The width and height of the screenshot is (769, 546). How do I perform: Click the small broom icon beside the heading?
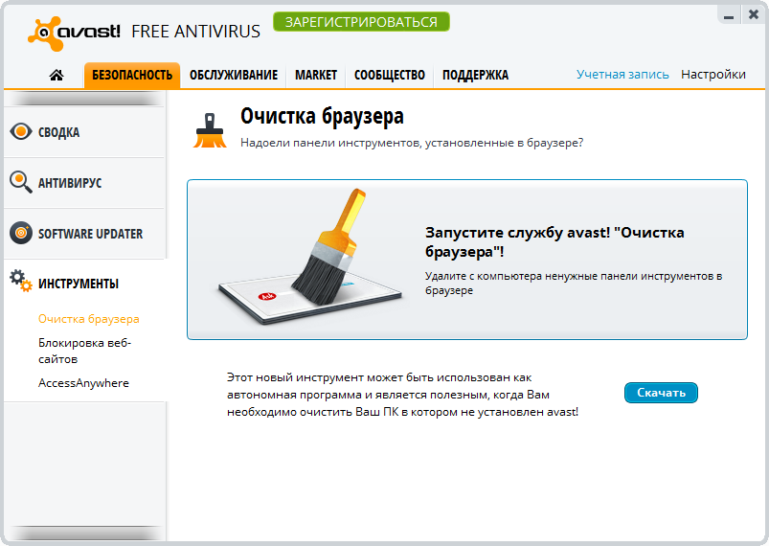pos(210,130)
